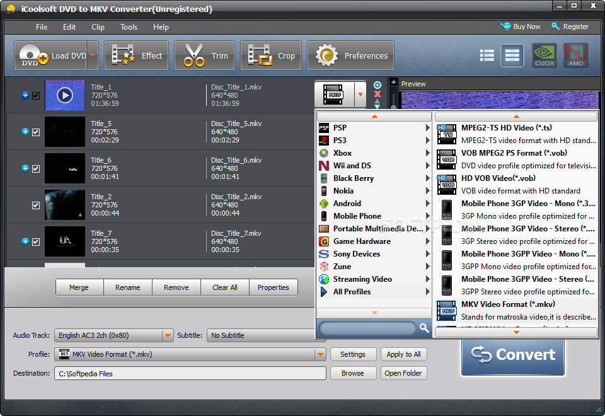The height and width of the screenshot is (416, 605).
Task: Click the Destination path field
Action: [190, 374]
